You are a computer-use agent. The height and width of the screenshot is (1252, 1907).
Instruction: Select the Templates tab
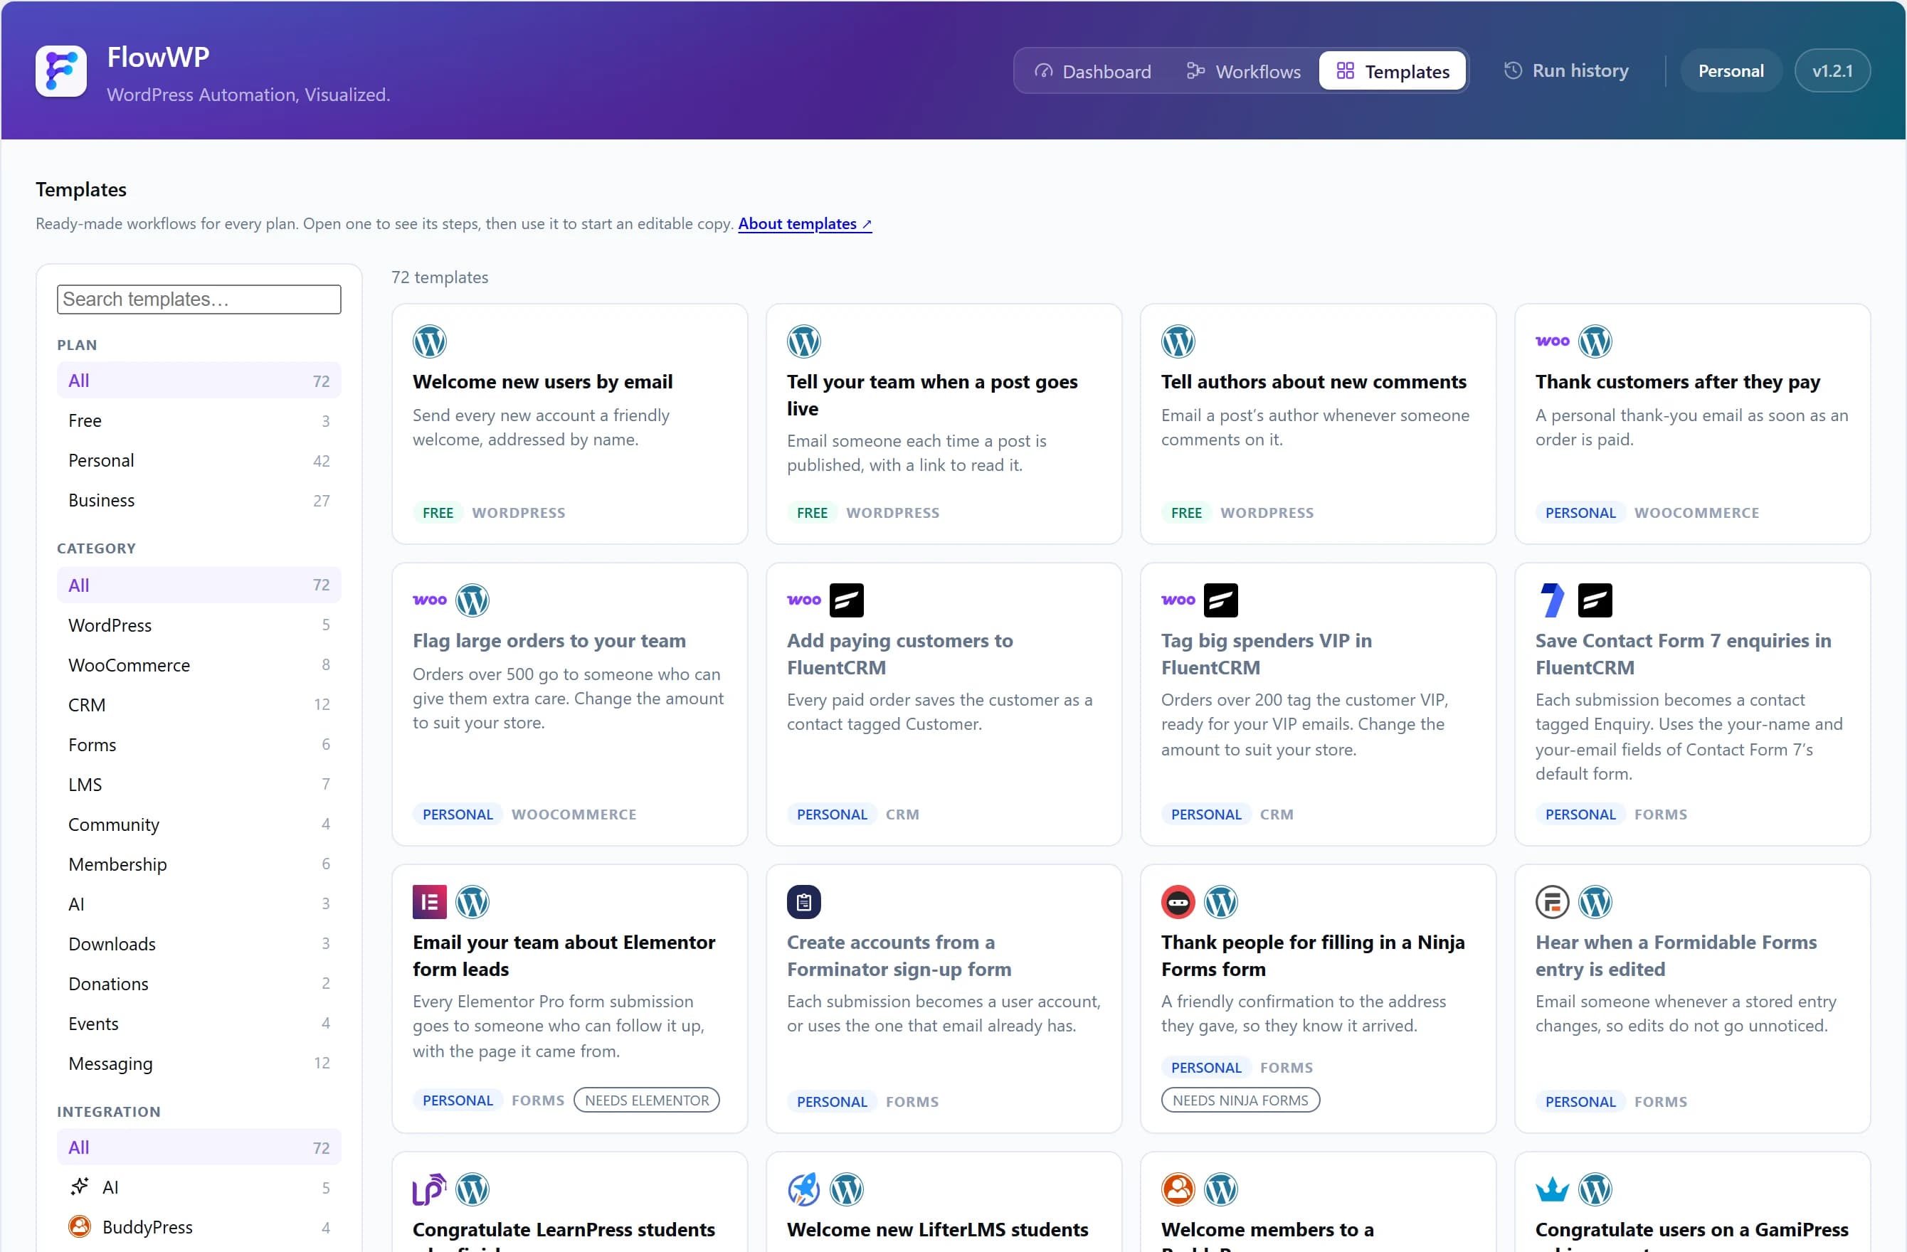(x=1393, y=71)
